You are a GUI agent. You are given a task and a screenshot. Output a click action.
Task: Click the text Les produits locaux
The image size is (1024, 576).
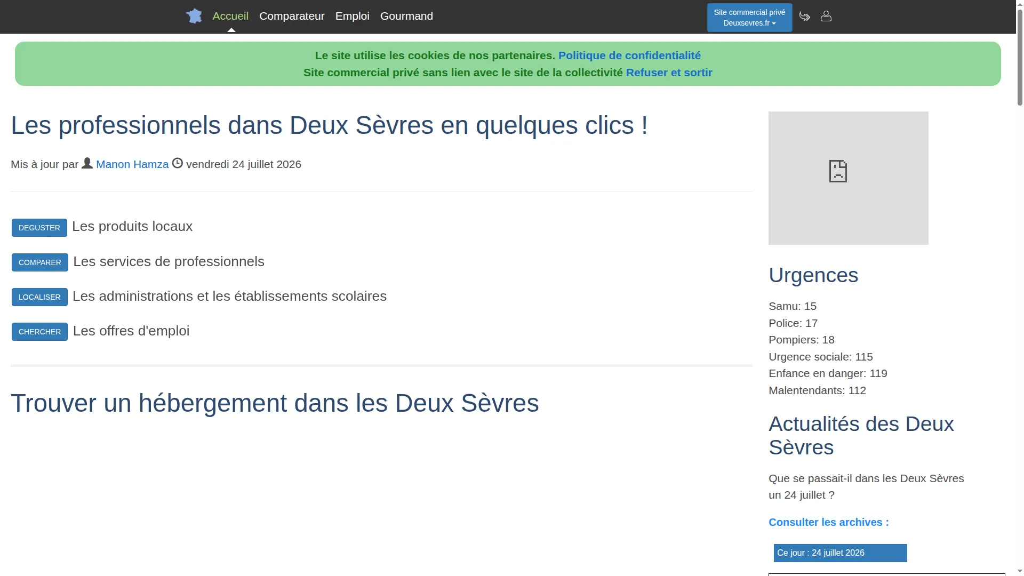[x=132, y=226]
